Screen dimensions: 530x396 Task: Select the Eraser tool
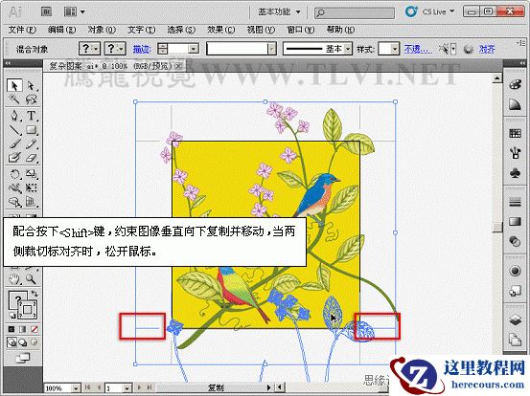click(31, 158)
